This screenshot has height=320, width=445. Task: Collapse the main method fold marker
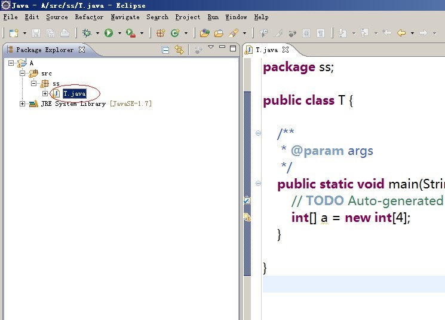click(258, 184)
